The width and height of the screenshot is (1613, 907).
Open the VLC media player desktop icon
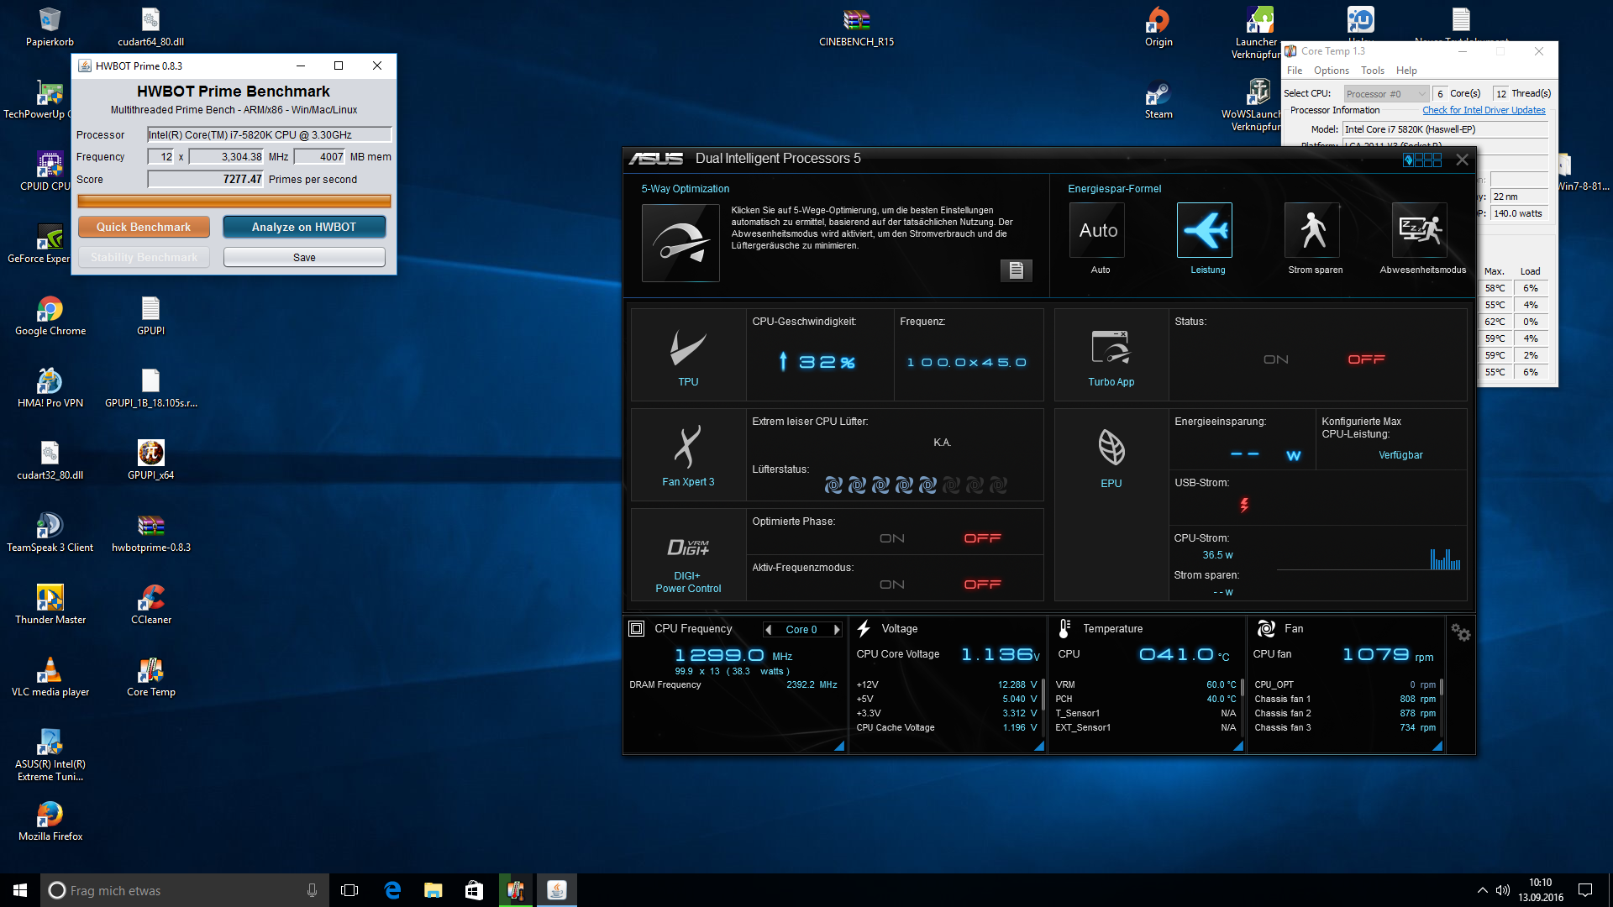[x=50, y=677]
